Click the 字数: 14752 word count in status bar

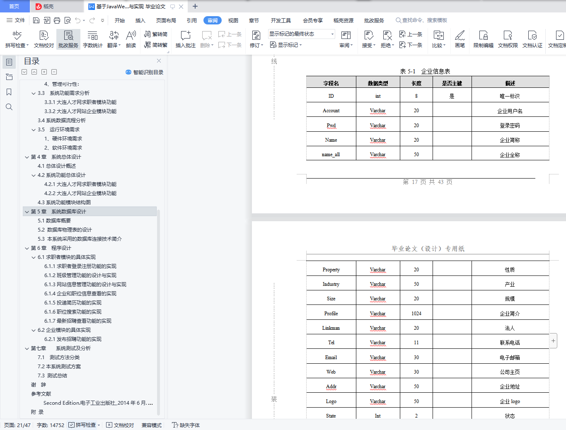(51, 425)
